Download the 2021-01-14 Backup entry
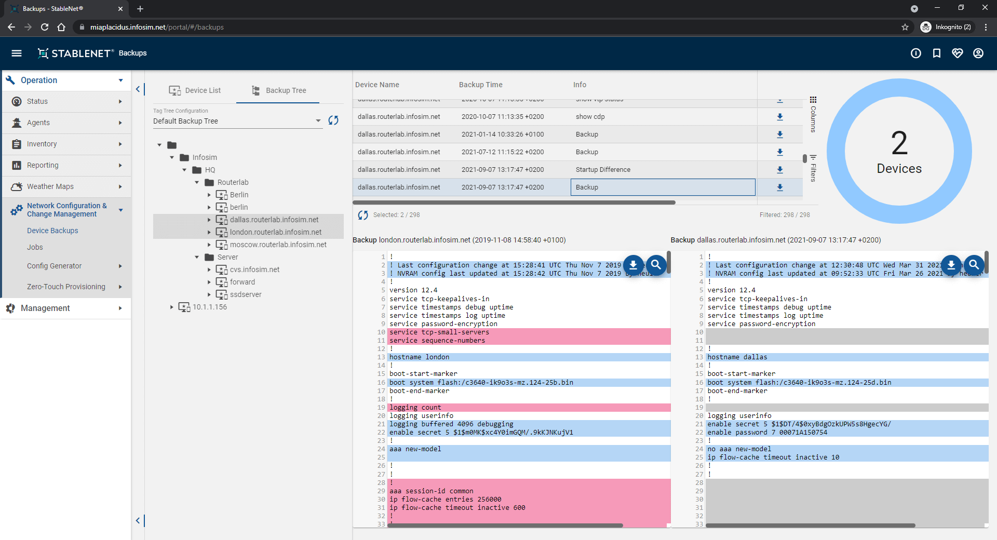The image size is (997, 540). pyautogui.click(x=780, y=134)
